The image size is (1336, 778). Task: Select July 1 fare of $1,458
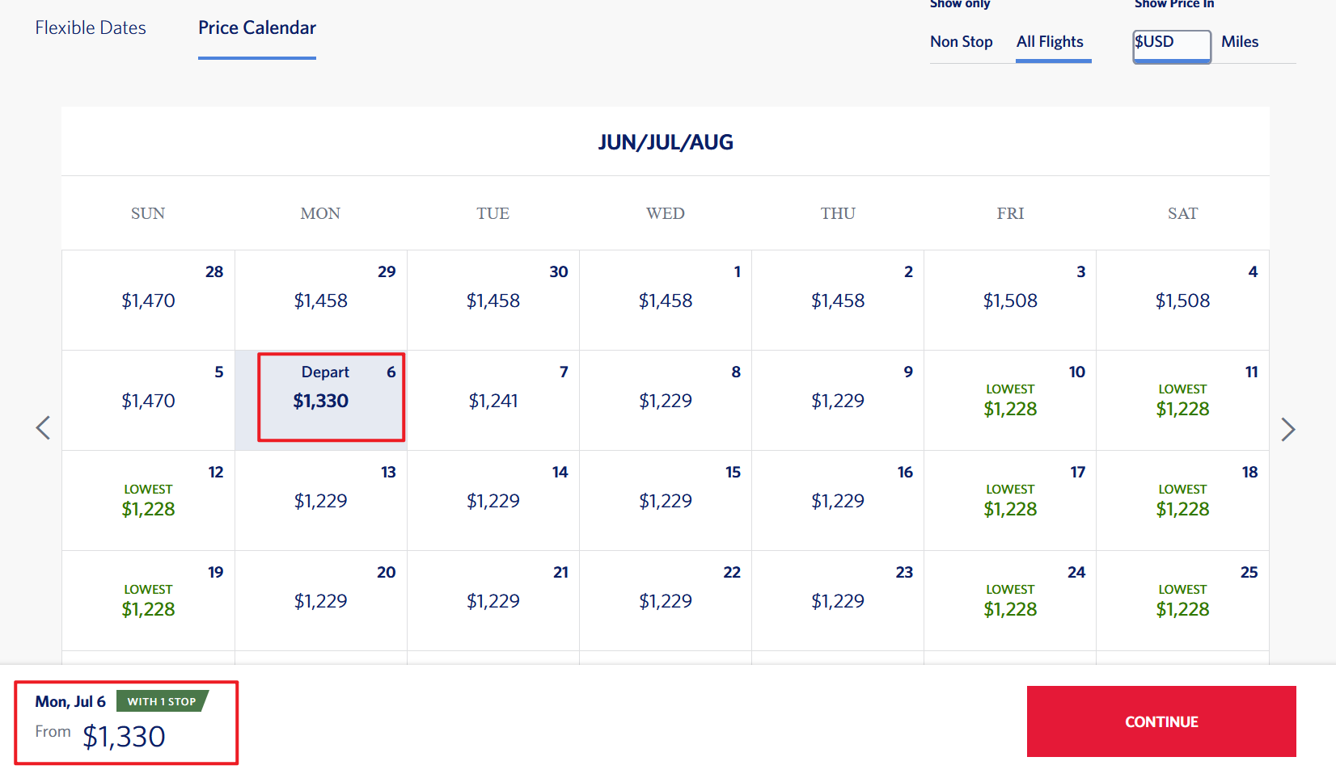[x=666, y=300]
